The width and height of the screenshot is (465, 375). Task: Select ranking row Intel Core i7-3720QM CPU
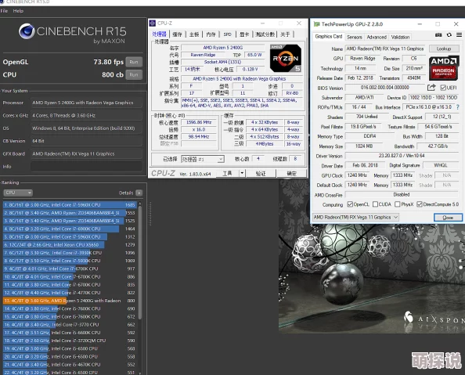tap(70, 341)
